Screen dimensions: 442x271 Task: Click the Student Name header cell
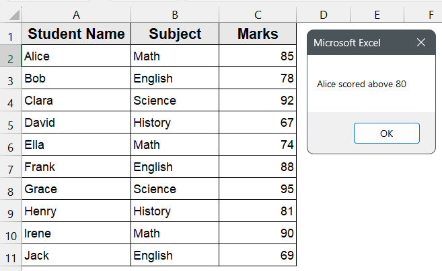point(76,34)
